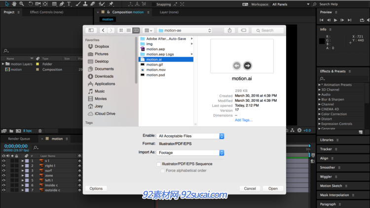Toggle the file dialog sidebar button

coord(91,30)
